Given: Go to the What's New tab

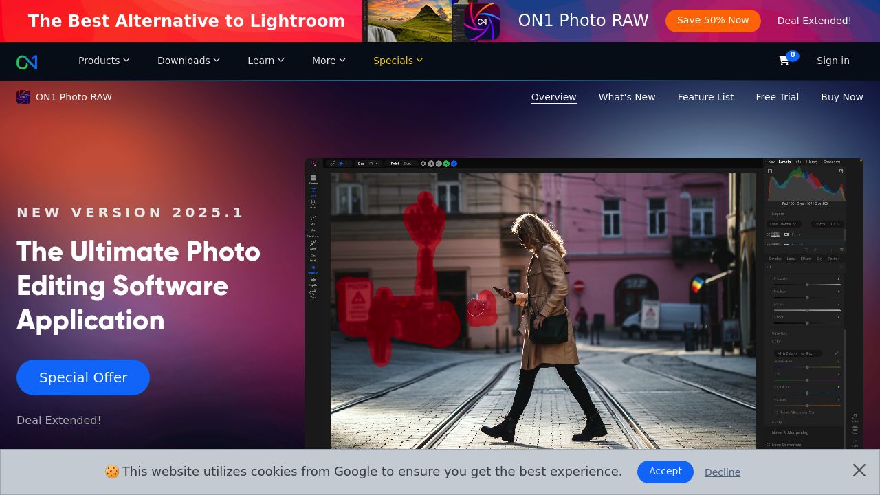Looking at the screenshot, I should click(627, 97).
